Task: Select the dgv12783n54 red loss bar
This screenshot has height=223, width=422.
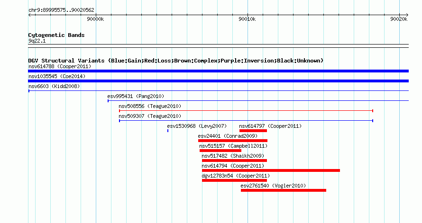Action: pos(234,180)
